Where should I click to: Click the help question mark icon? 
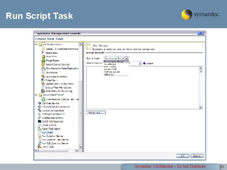[x=199, y=33]
